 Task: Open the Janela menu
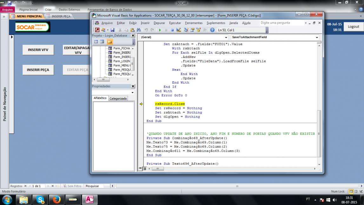pos(234,23)
